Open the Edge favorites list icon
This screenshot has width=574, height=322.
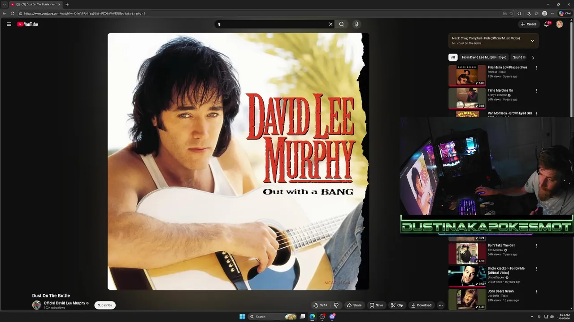[536, 13]
